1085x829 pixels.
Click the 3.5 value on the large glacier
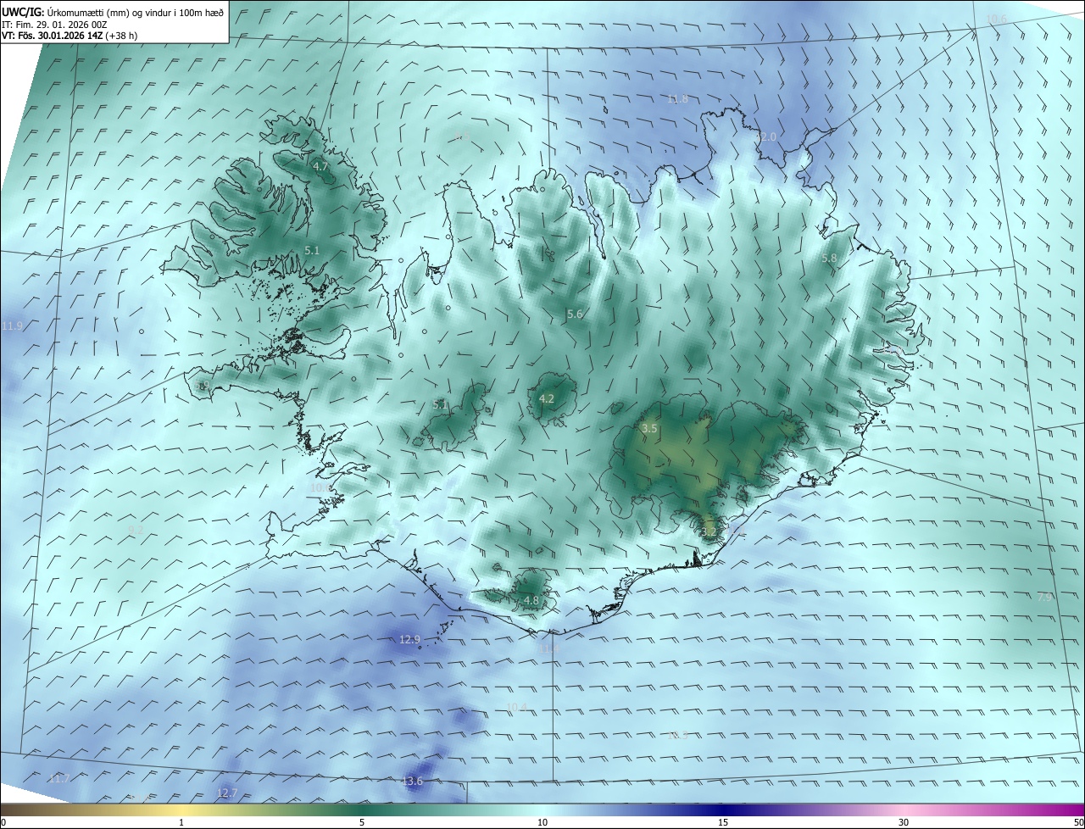[649, 430]
